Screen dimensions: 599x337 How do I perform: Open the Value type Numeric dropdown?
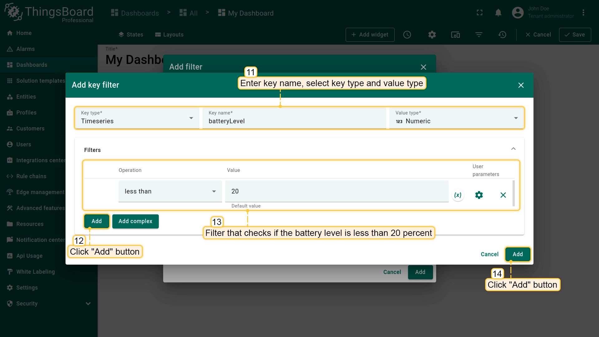pyautogui.click(x=456, y=118)
